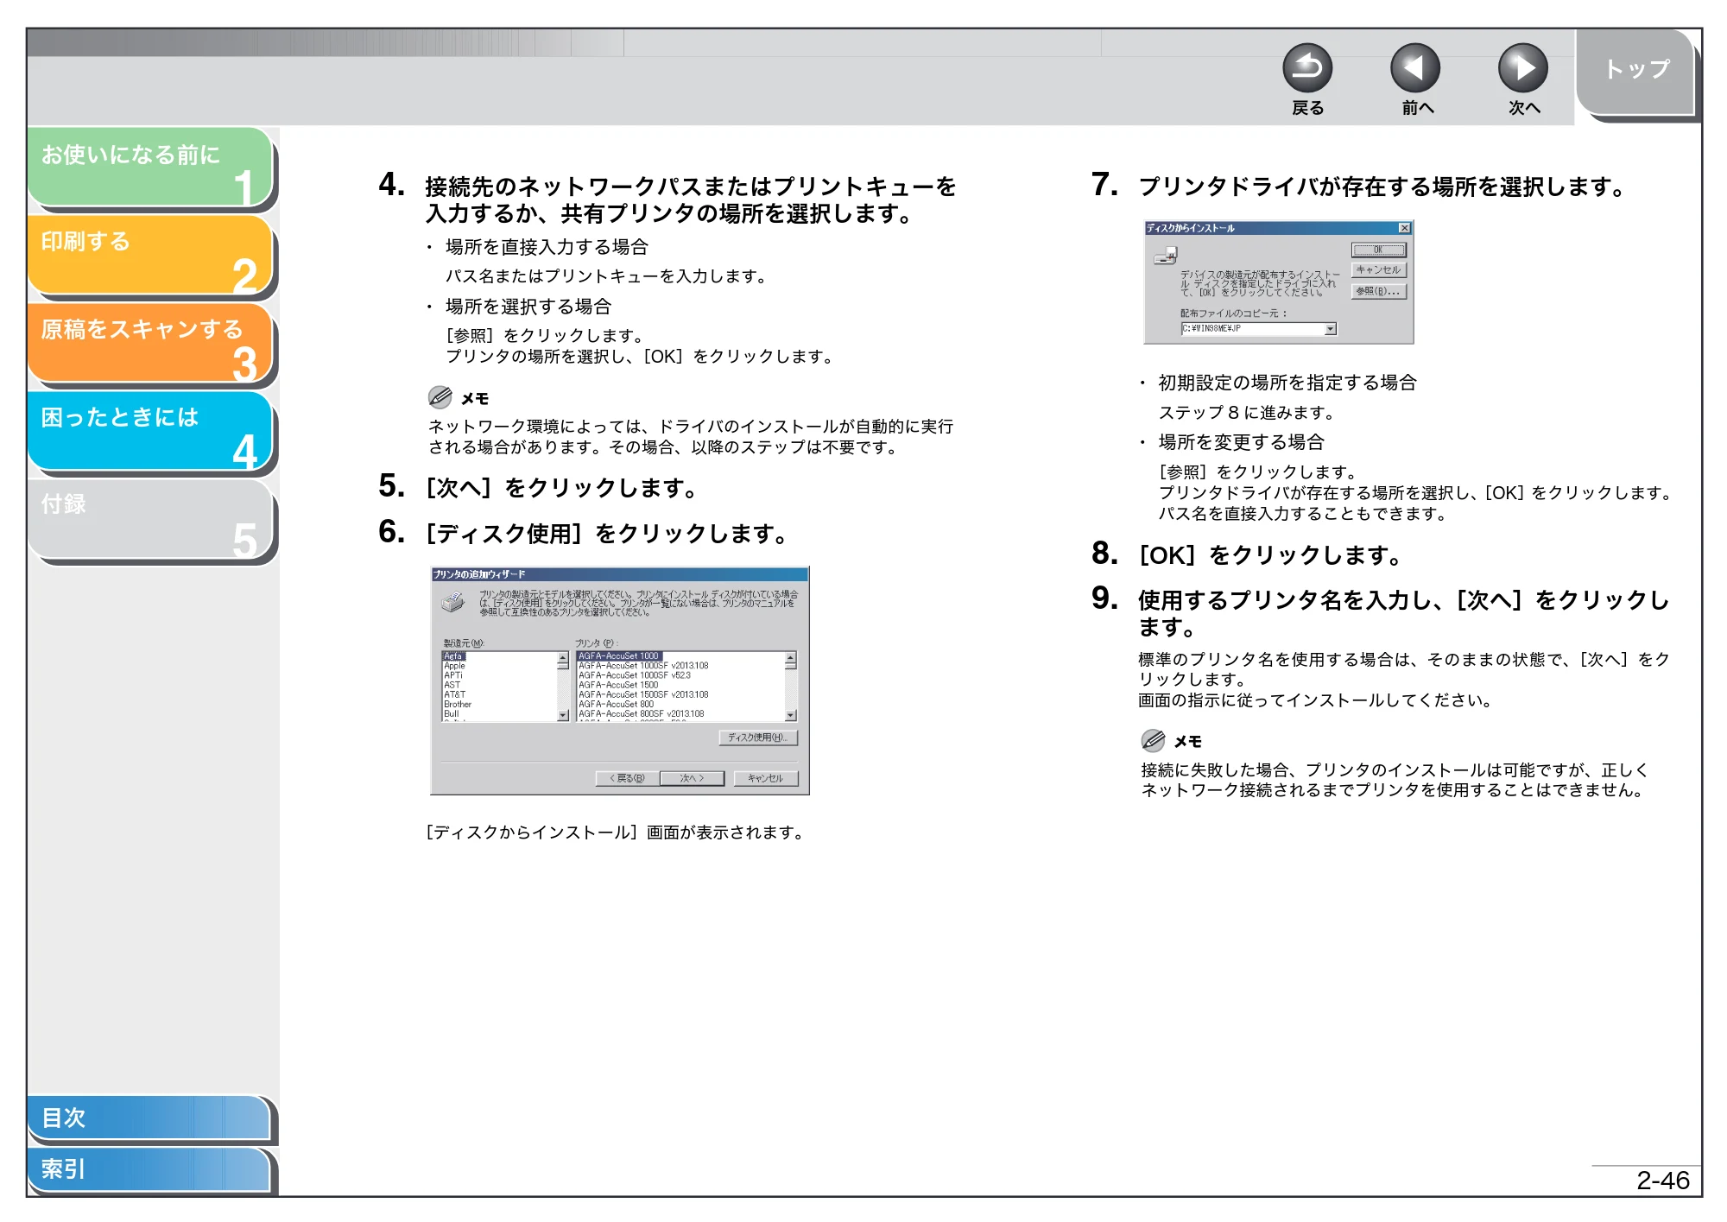This screenshot has width=1727, height=1222.
Task: Click the 戻る (back) round icon
Action: tap(1307, 68)
